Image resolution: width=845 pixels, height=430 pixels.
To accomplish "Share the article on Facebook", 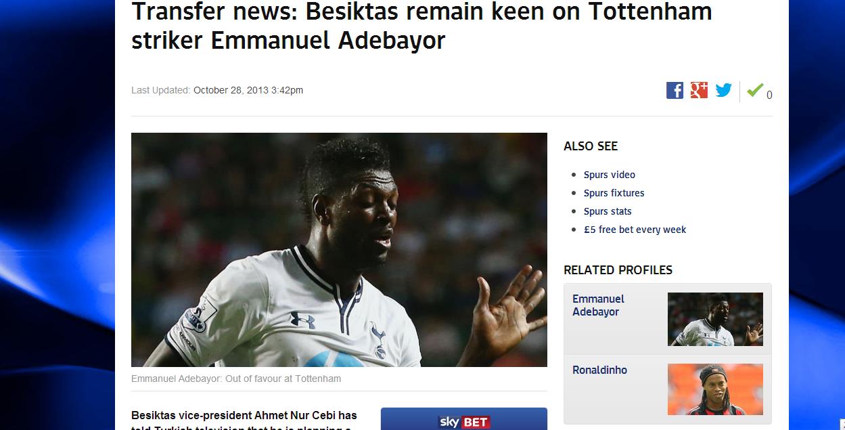I will tap(675, 90).
